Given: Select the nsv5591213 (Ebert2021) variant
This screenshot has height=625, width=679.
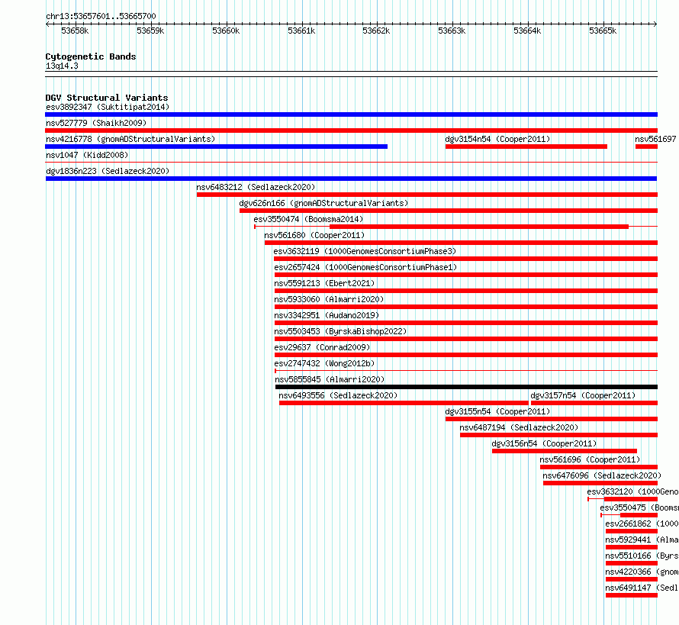Looking at the screenshot, I should [x=324, y=283].
